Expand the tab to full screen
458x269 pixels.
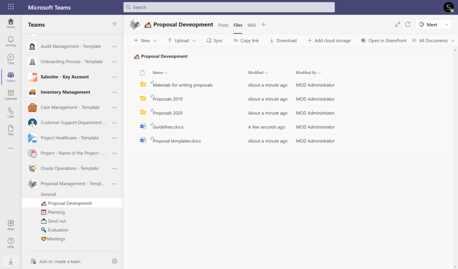(397, 25)
